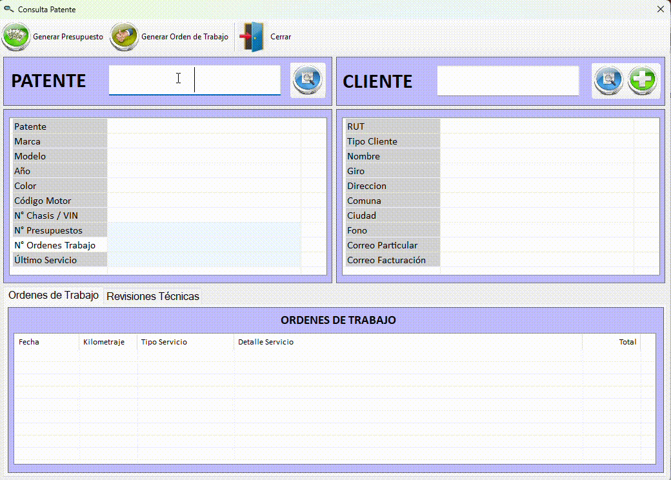The height and width of the screenshot is (480, 671).
Task: Focus the CLIENTE text input field
Action: click(508, 81)
